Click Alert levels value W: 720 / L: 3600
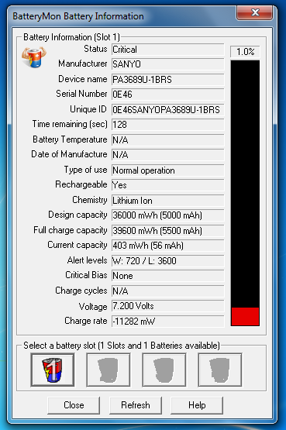The height and width of the screenshot is (430, 286). click(x=168, y=261)
